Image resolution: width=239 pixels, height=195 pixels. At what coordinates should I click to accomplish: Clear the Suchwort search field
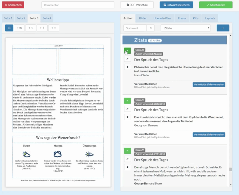(x=151, y=28)
